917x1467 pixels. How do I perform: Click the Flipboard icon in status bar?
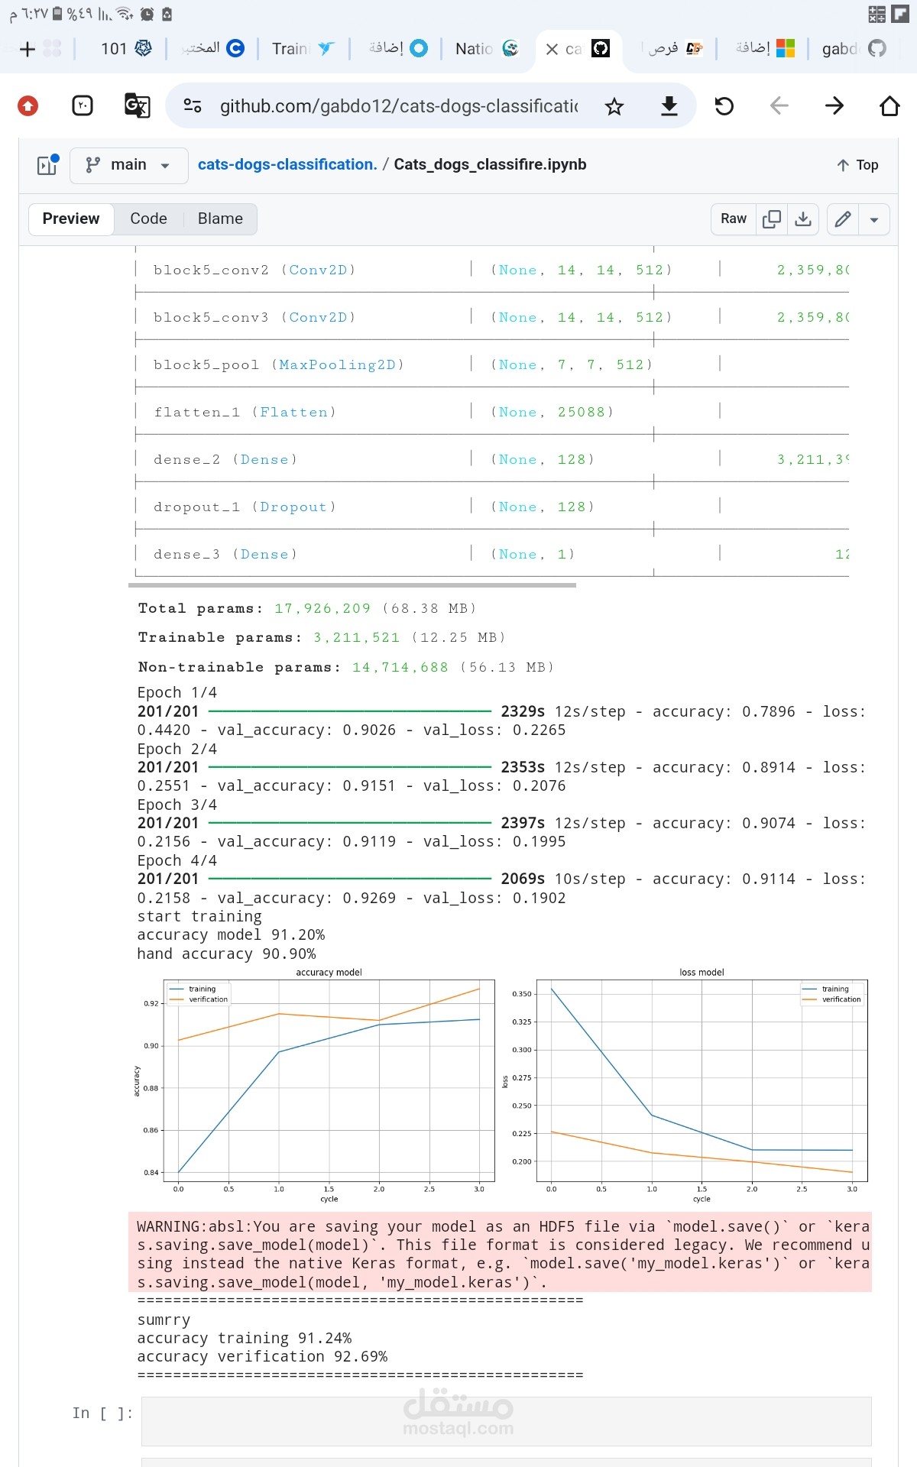tap(900, 14)
